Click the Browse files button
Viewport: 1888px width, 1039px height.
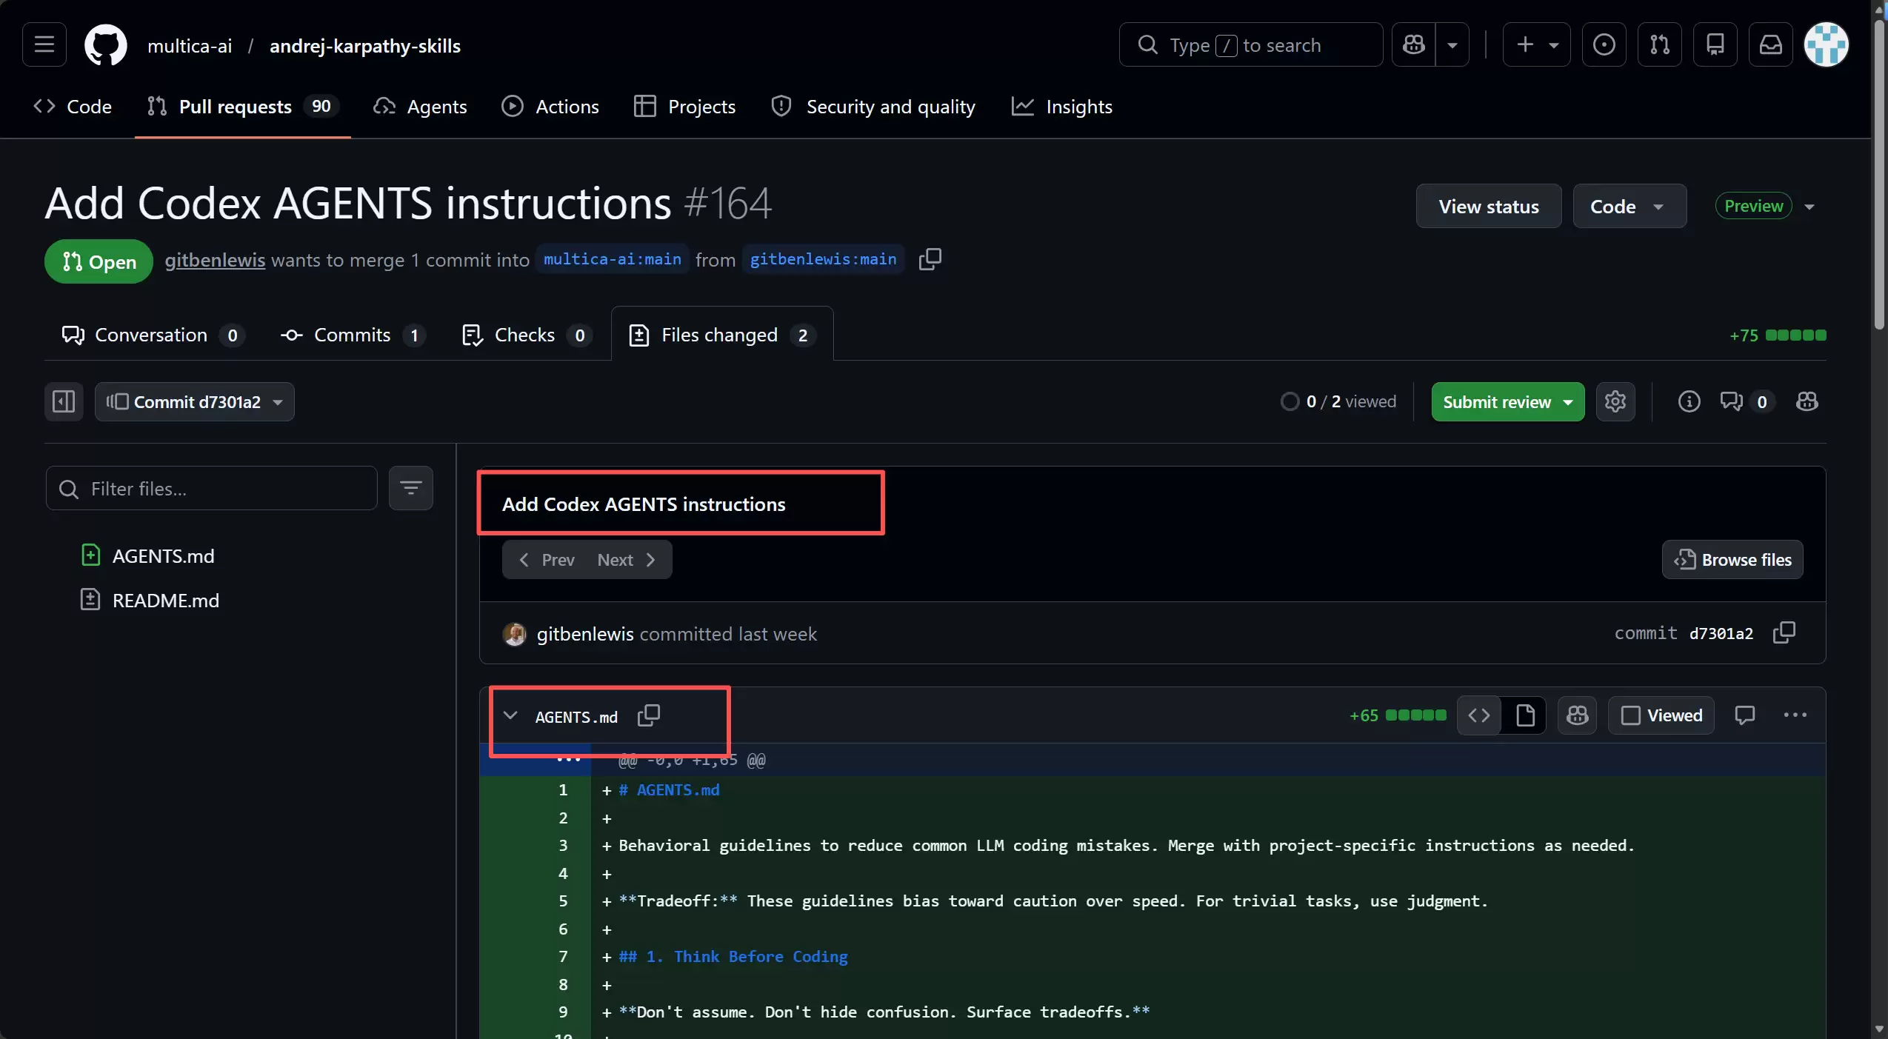(1732, 559)
